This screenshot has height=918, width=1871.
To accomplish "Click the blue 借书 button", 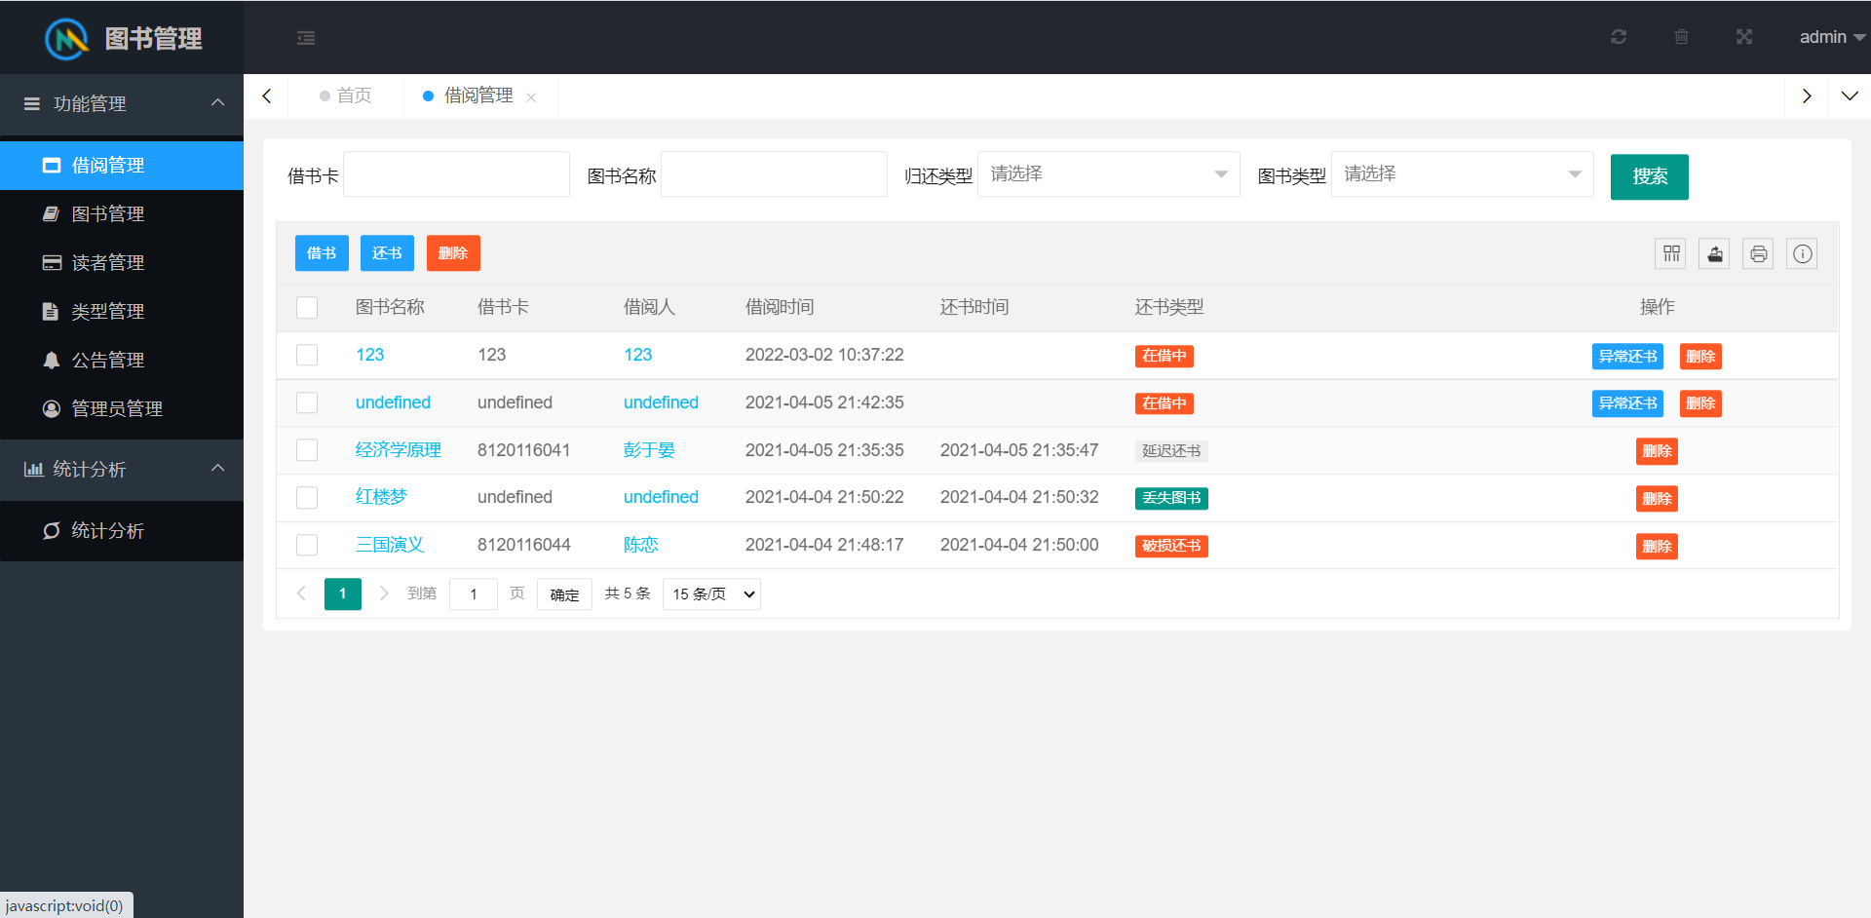I will pos(322,253).
